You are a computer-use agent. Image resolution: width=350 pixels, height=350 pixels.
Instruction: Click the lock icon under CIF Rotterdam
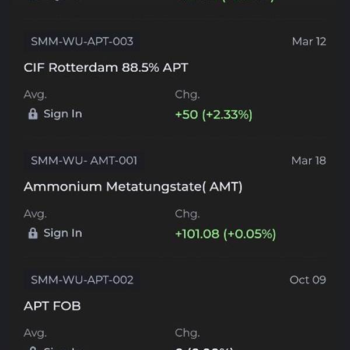coord(33,114)
